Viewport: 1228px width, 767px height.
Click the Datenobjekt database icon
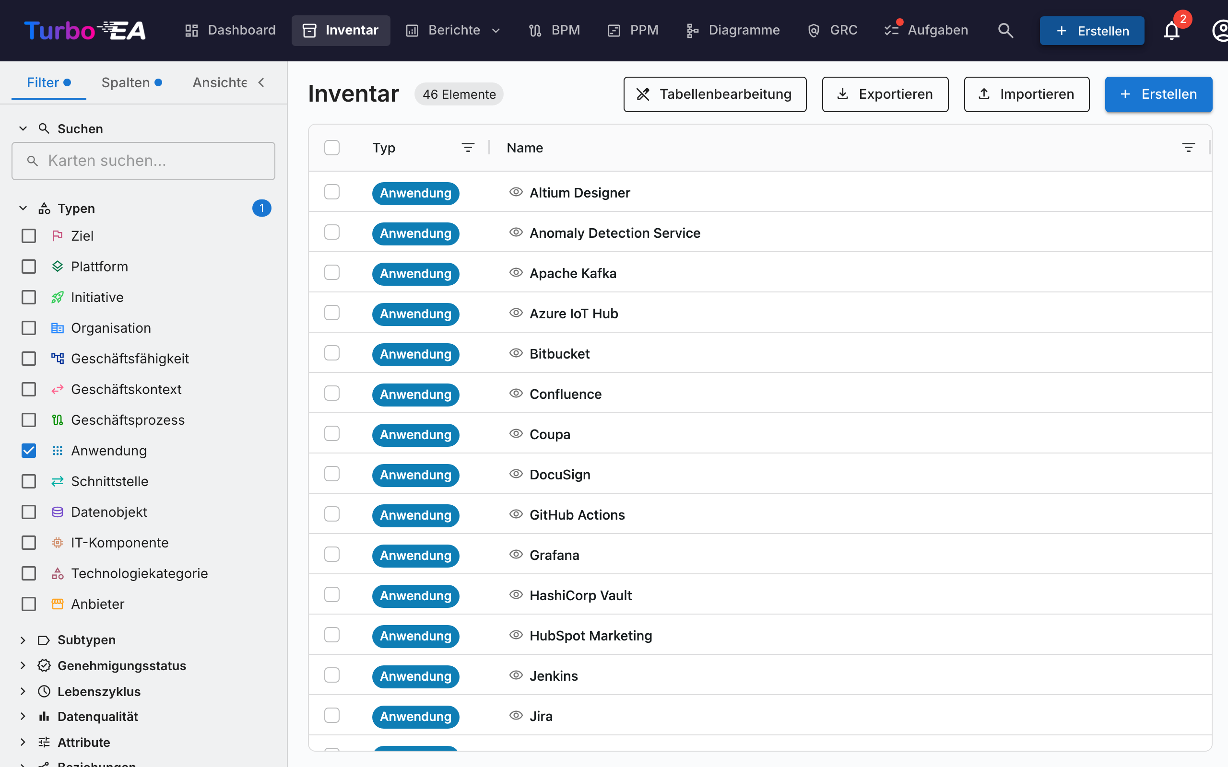(58, 512)
